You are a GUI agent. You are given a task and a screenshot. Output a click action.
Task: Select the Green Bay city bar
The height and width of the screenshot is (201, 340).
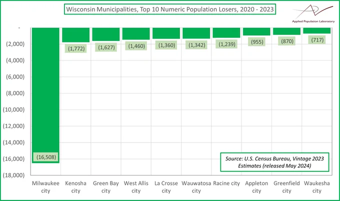(x=106, y=34)
